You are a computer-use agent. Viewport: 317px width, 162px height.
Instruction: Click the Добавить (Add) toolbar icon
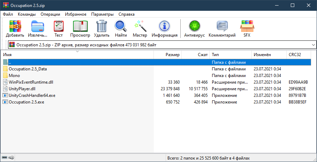click(15, 26)
